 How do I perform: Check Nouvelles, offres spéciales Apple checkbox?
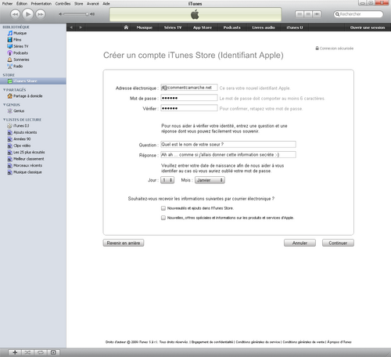pos(163,218)
